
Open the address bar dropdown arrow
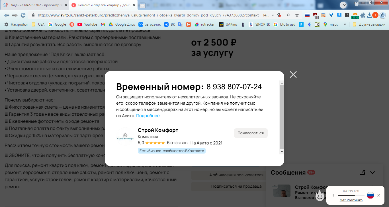[273, 15]
